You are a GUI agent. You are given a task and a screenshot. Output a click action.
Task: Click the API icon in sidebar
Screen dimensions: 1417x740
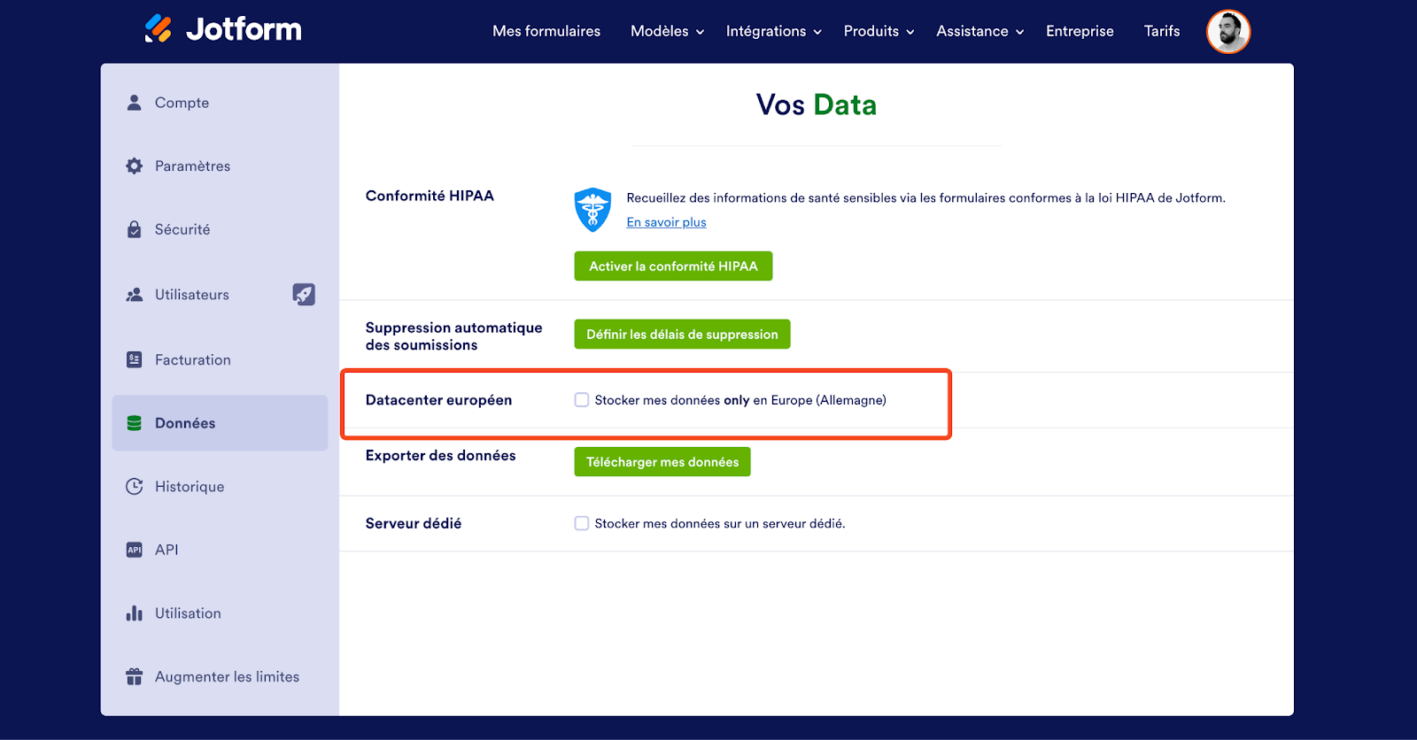point(135,550)
